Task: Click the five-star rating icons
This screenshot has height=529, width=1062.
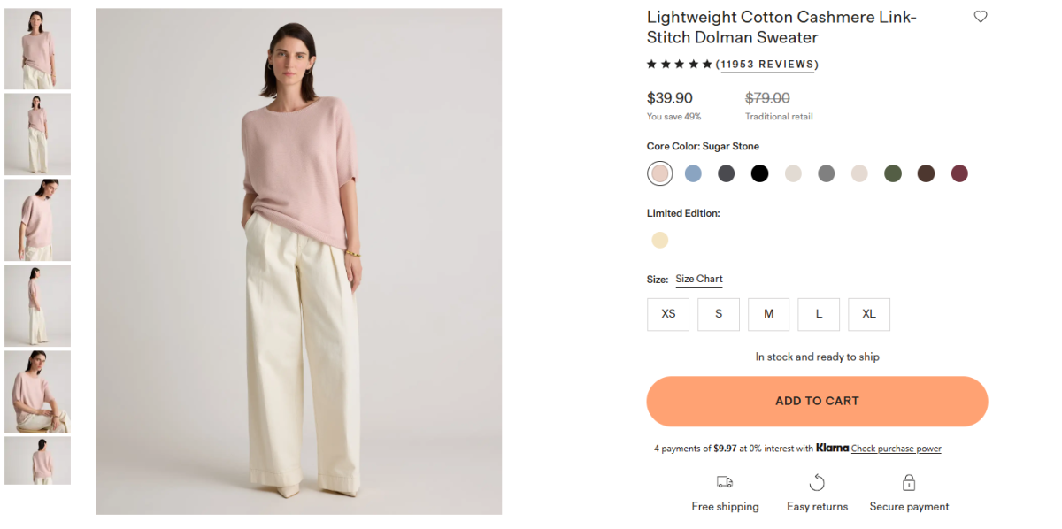Action: click(679, 65)
